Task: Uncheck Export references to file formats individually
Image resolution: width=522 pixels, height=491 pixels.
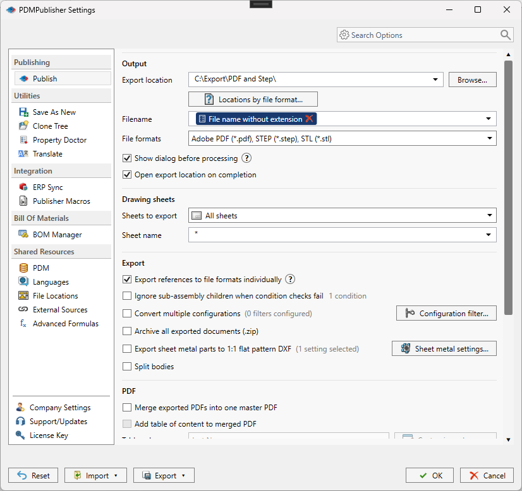Action: pos(127,279)
